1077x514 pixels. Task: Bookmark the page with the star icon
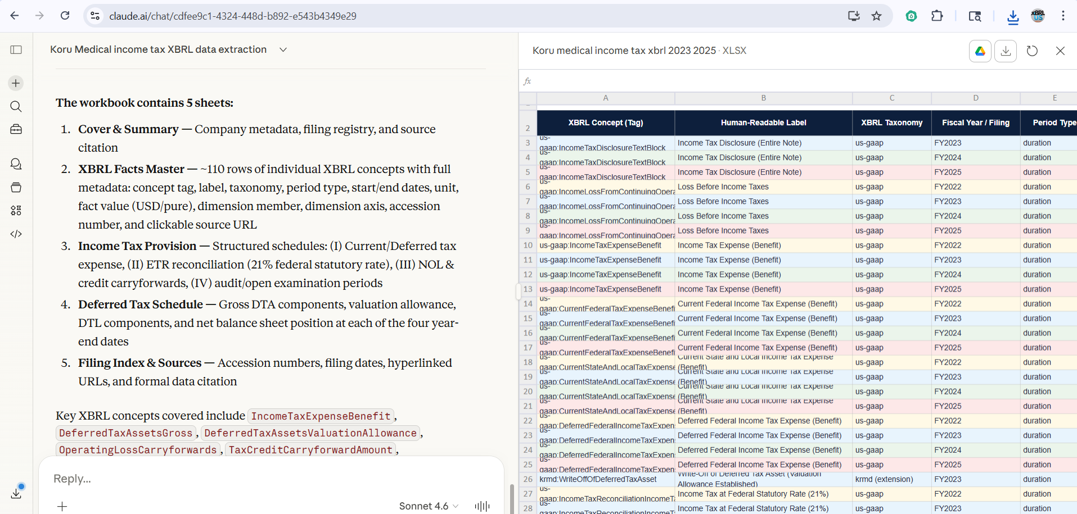point(876,16)
